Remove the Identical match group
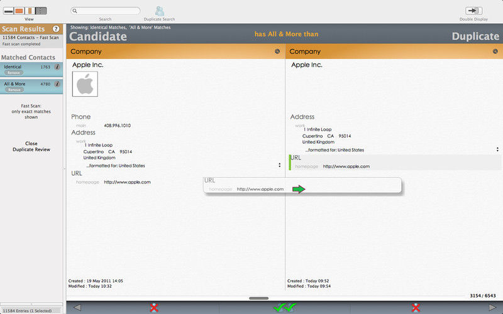This screenshot has height=314, width=503. pos(13,73)
